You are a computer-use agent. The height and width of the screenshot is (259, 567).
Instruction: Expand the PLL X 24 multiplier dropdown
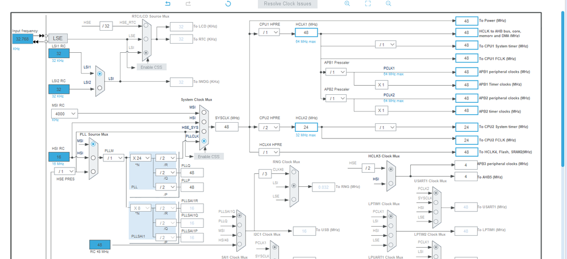[x=140, y=158]
